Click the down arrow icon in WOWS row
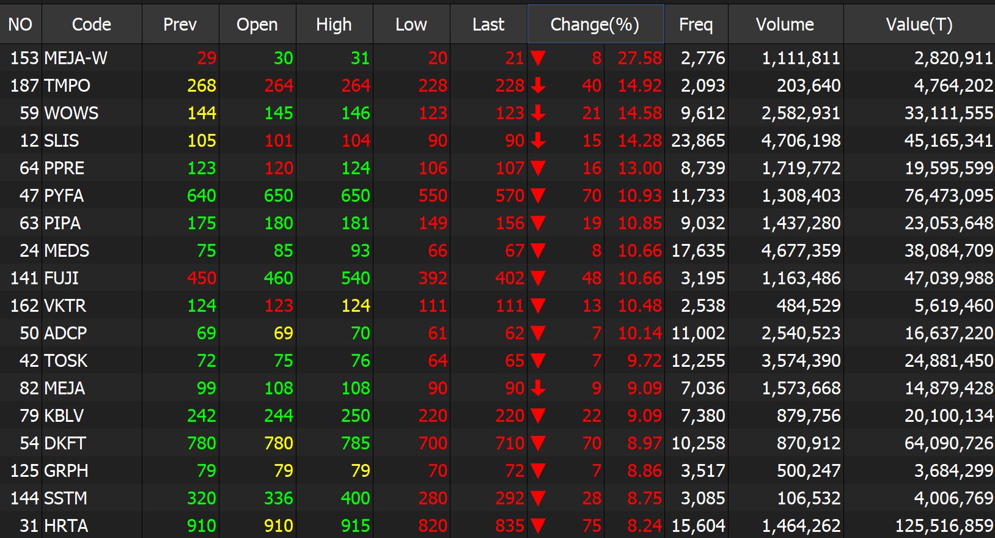 coord(538,113)
